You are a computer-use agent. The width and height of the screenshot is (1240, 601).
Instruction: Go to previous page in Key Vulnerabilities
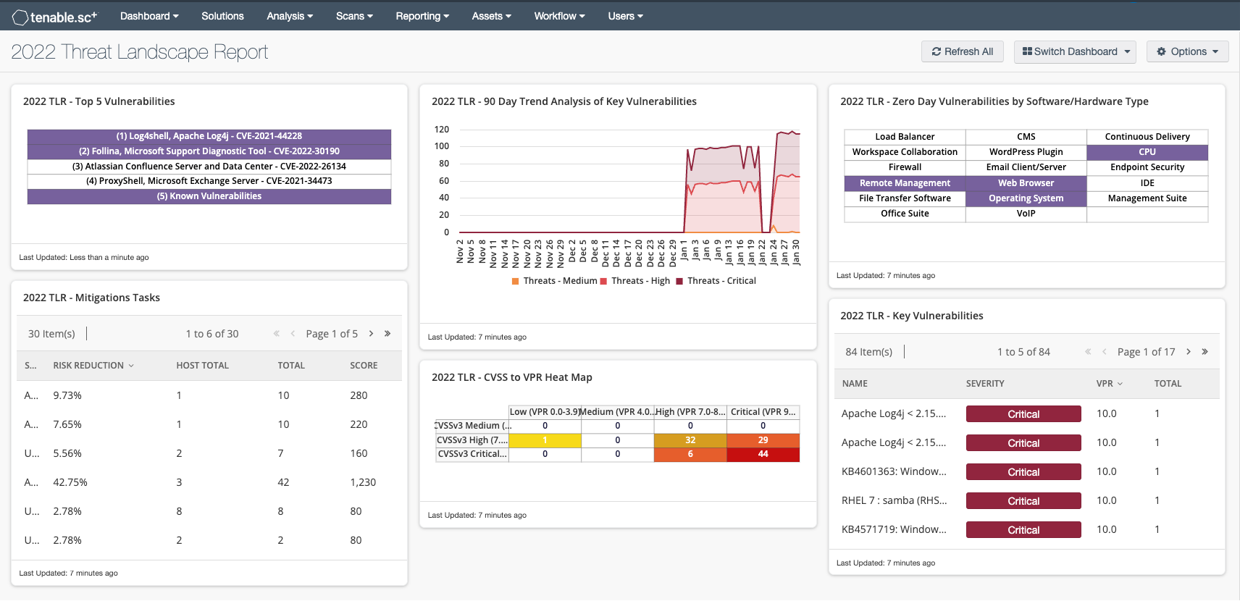[x=1105, y=352]
